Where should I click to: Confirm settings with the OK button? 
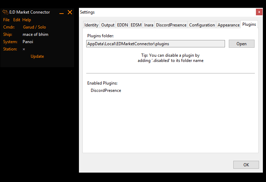click(x=246, y=165)
